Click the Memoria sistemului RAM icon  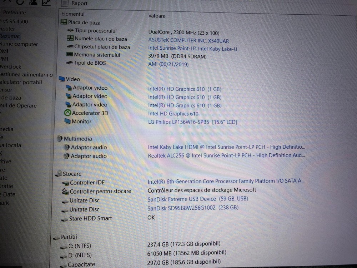[70, 54]
